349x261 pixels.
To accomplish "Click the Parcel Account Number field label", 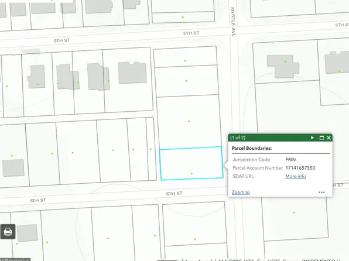I will 258,168.
